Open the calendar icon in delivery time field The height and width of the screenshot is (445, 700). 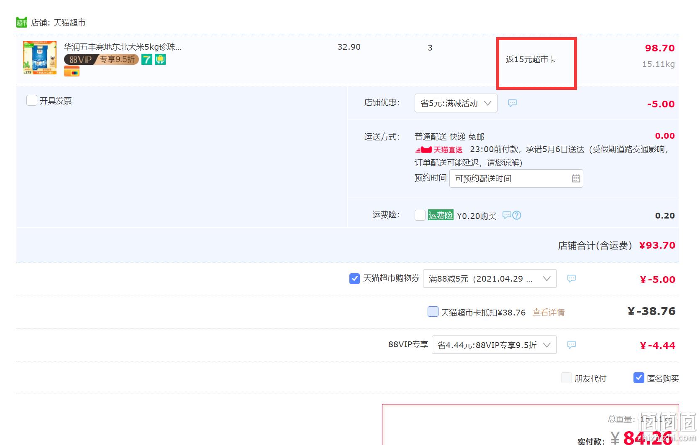tap(576, 178)
